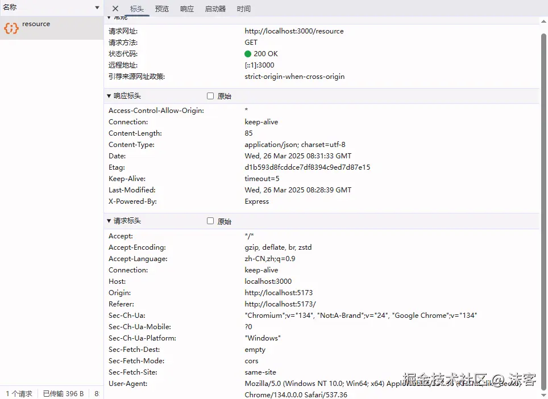Screen dimensions: 548x399
Task: Click the Date header value 08:31:33 GMT
Action: 298,156
